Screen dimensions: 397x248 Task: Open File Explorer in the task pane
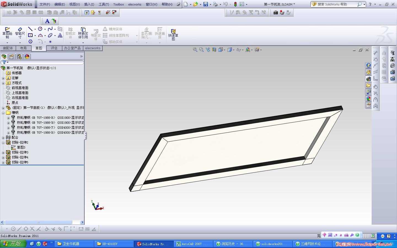coord(369,85)
